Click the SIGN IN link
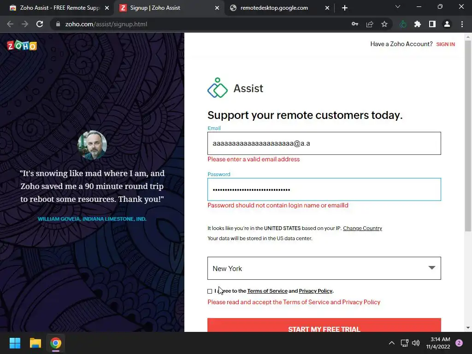Screen dimensions: 472x354 click(446, 44)
